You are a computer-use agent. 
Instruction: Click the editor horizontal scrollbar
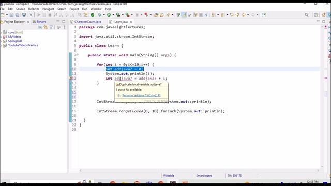coord(199,171)
